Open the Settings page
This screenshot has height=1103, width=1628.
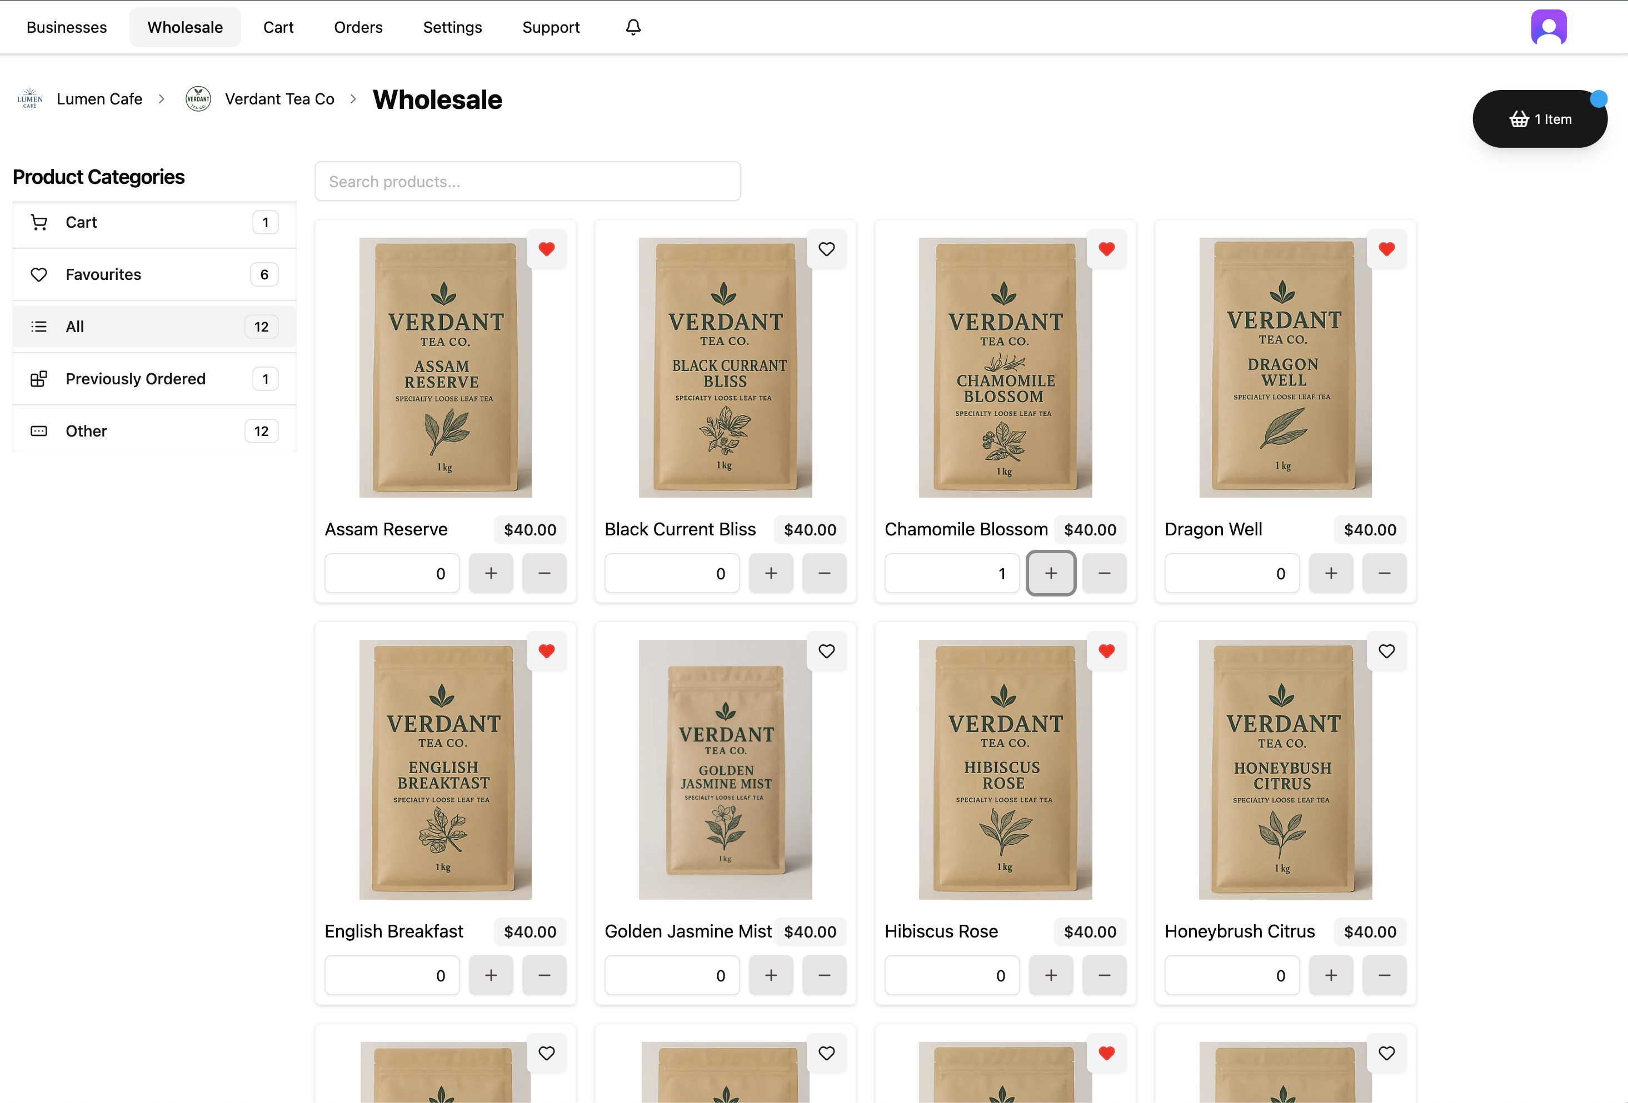[452, 27]
